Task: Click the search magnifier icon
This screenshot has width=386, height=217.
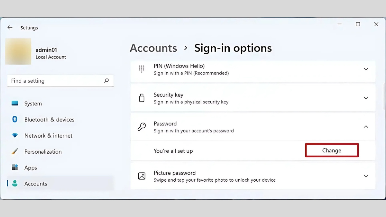Action: (x=106, y=81)
